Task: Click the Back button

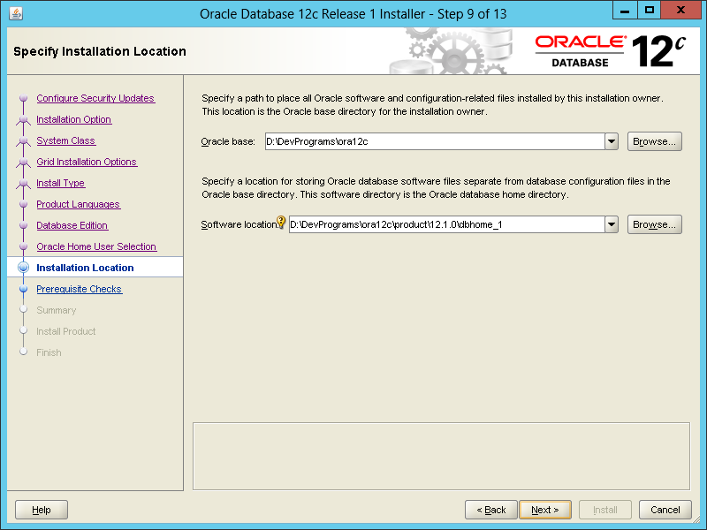Action: click(491, 510)
